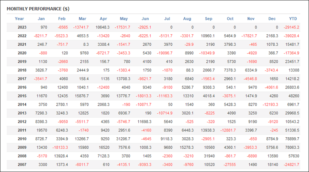Select the 2021 year row label
This screenshot has width=309, height=172.
point(22,45)
